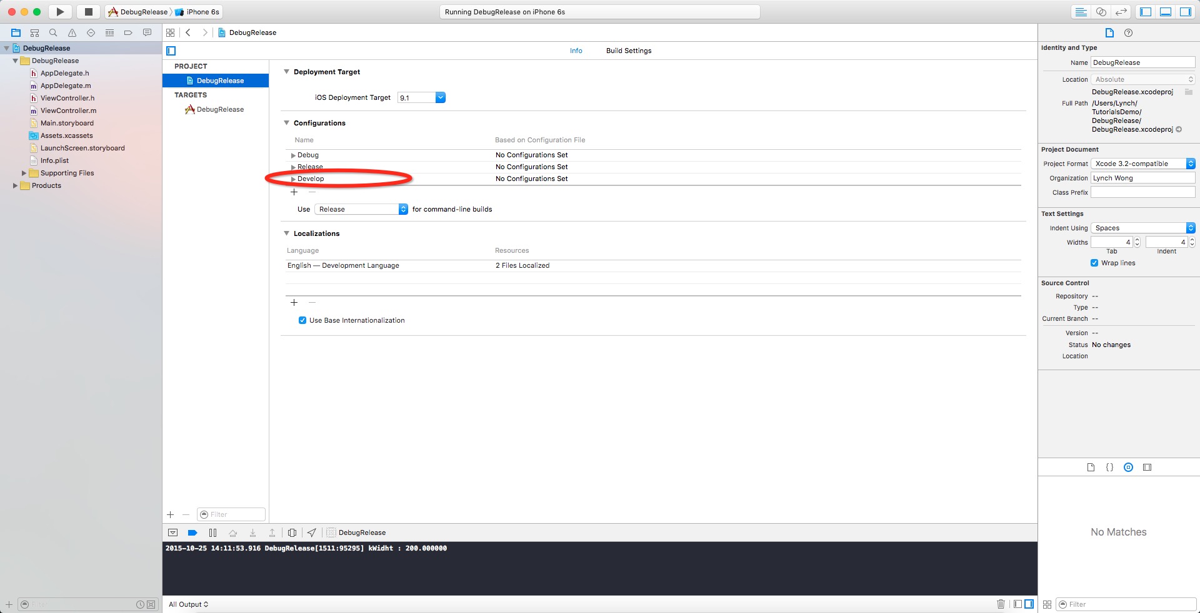1200x613 pixels.
Task: Step out in the debugger
Action: pos(272,532)
